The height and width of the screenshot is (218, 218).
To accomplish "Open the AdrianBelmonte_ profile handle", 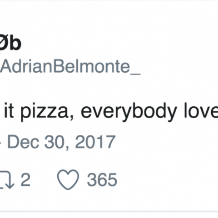I will click(70, 67).
